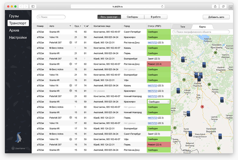
Task: Select the green marker near Yaroslavl
Action: pos(215,53)
